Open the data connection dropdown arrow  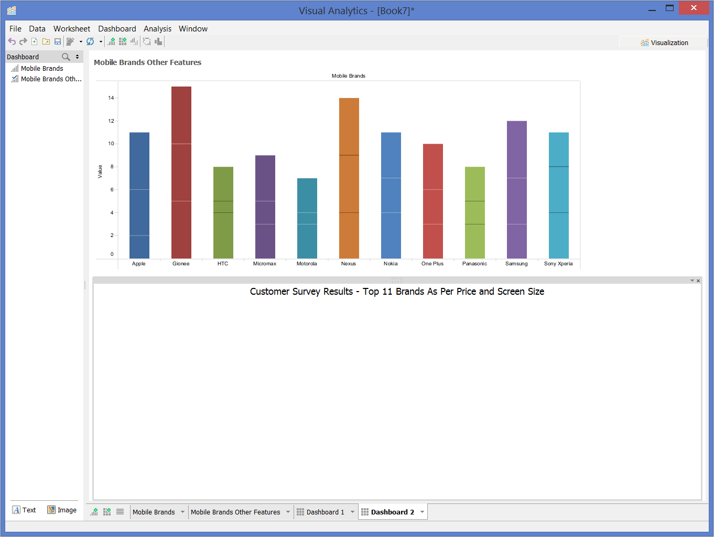(x=81, y=42)
